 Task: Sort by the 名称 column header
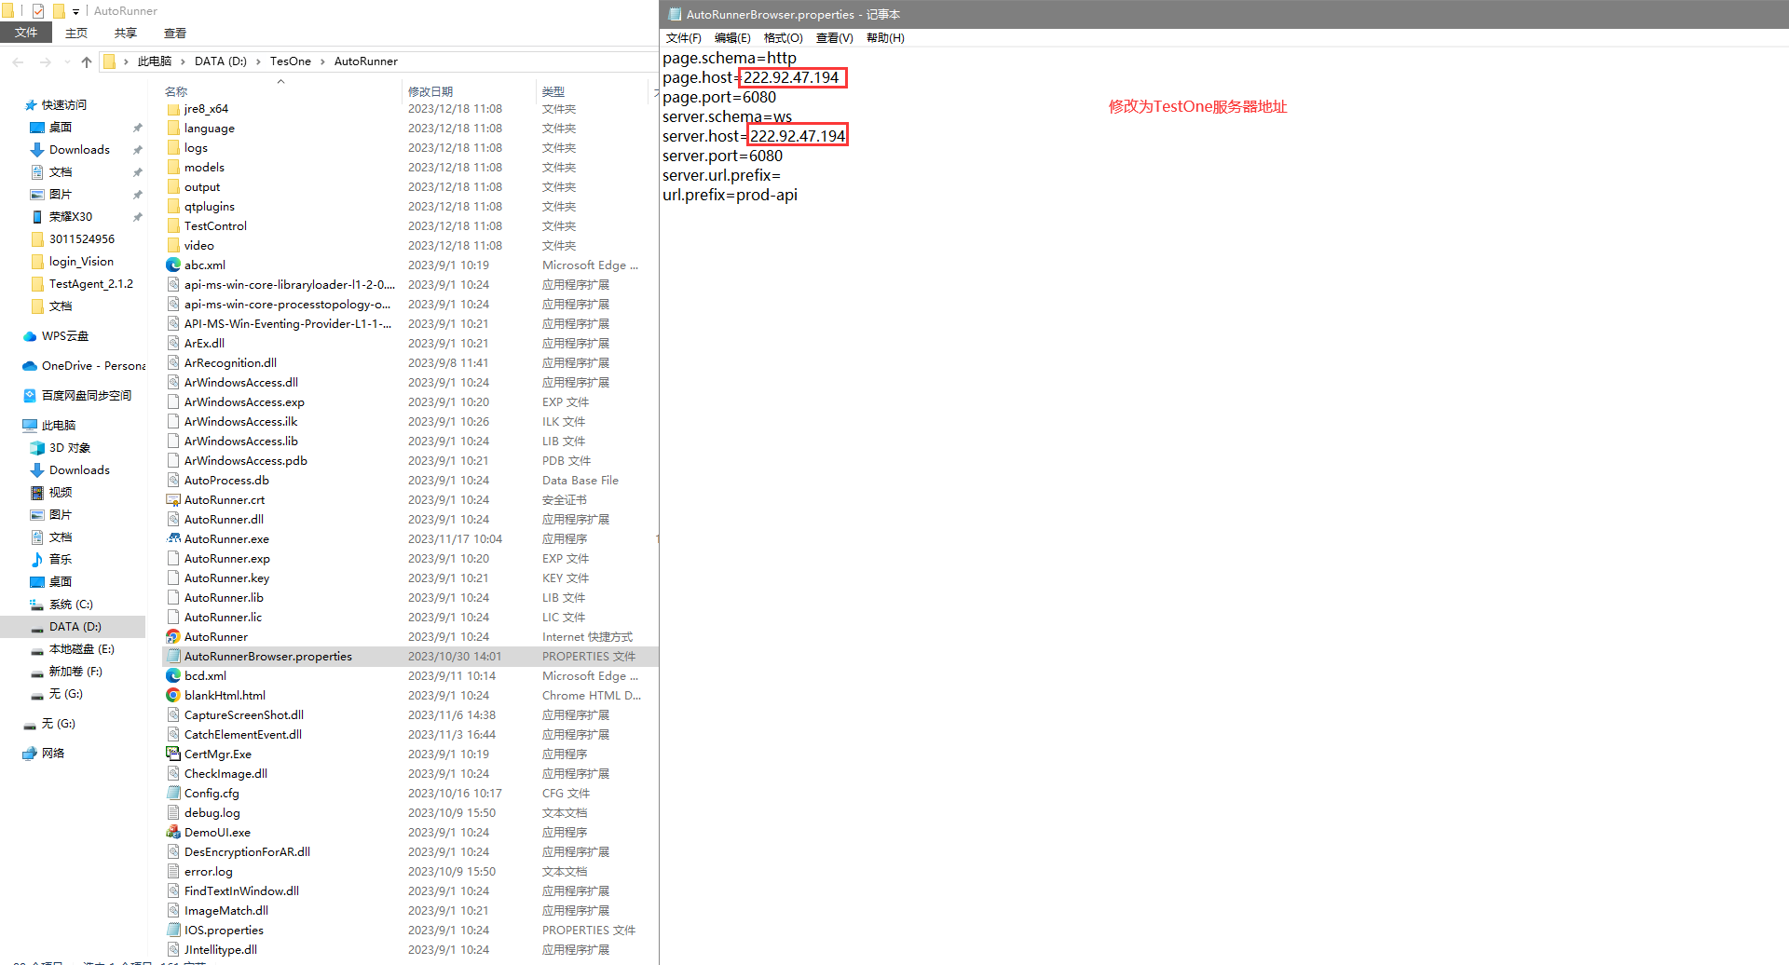click(176, 91)
